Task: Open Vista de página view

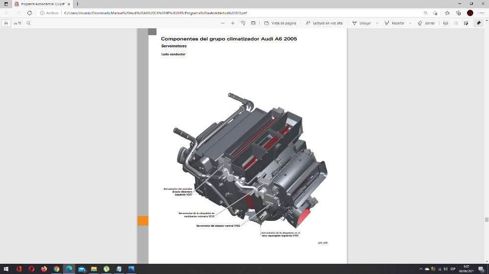Action: (280, 23)
